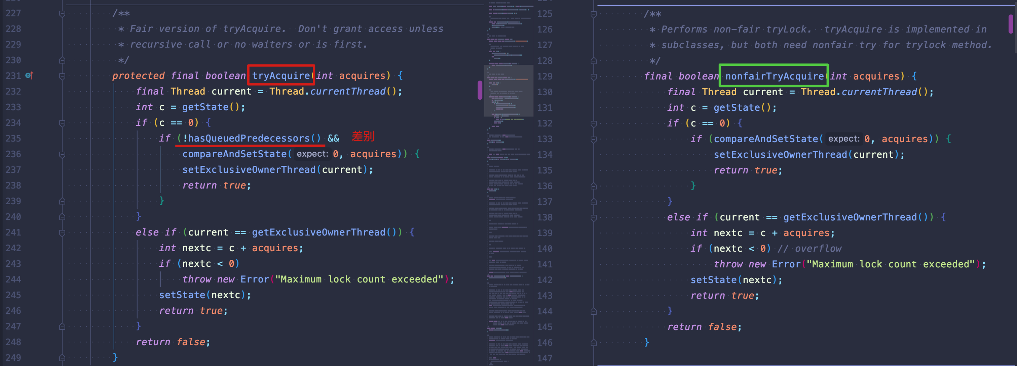Viewport: 1017px width, 366px height.
Task: Click line number 240 in the left gutter
Action: coord(13,217)
